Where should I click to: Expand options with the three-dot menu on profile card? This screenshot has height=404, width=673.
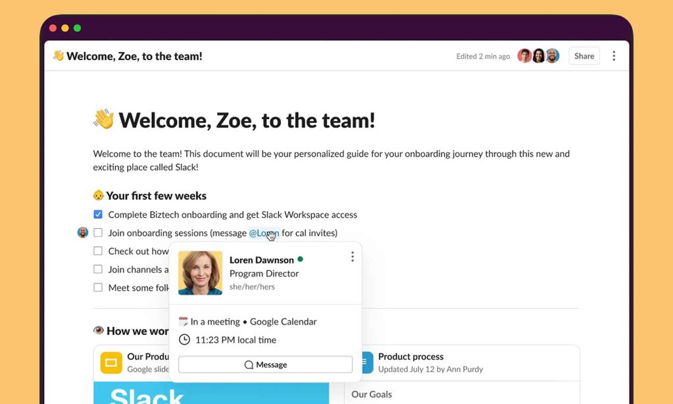pyautogui.click(x=353, y=257)
